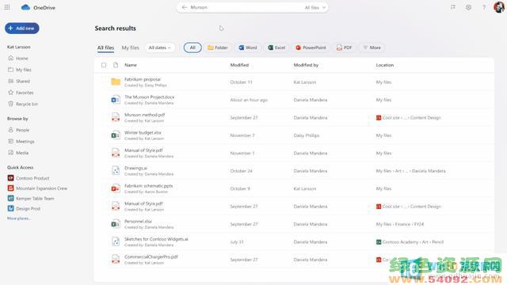Viewport: 507px width, 285px height.
Task: Open the settings gear icon
Action: 468,7
